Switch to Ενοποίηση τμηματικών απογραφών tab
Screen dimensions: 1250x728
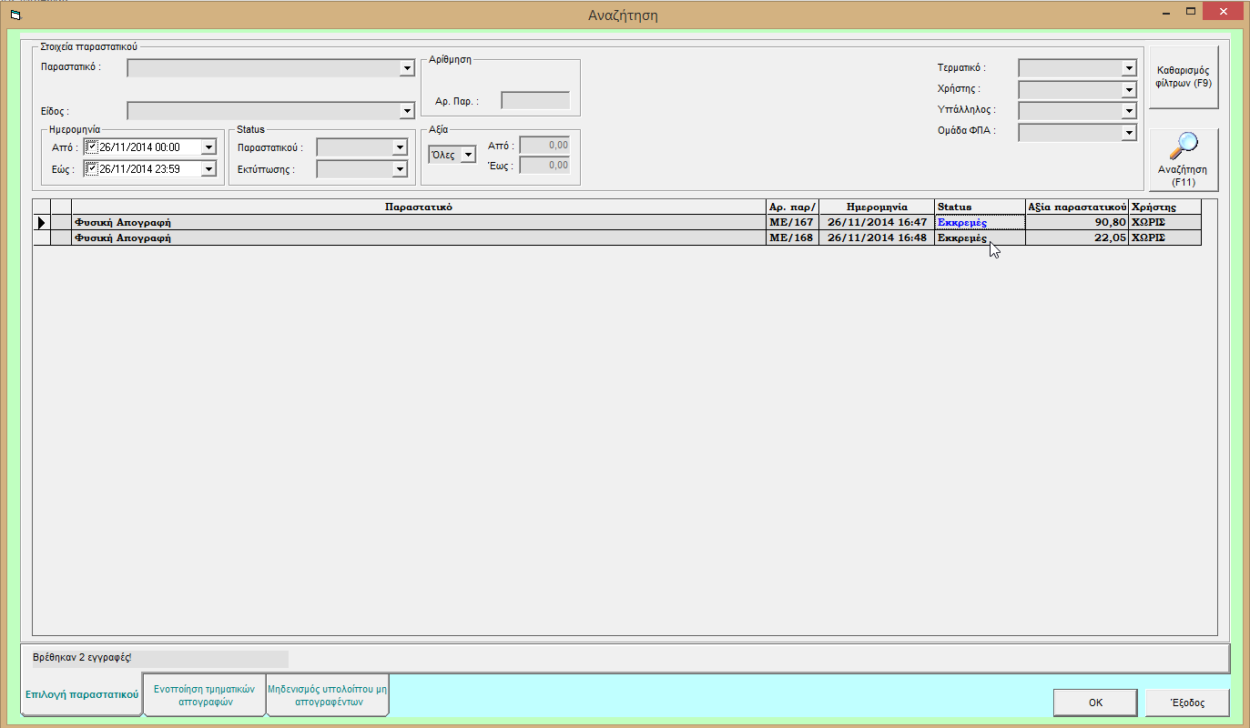click(x=205, y=695)
